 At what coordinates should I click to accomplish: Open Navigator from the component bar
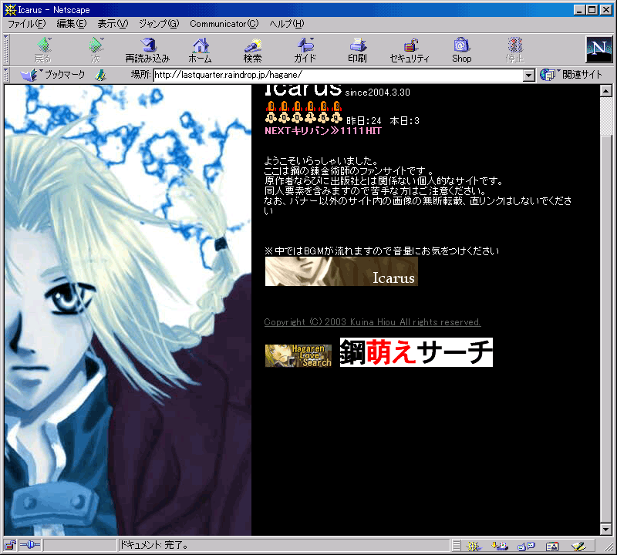pyautogui.click(x=473, y=546)
